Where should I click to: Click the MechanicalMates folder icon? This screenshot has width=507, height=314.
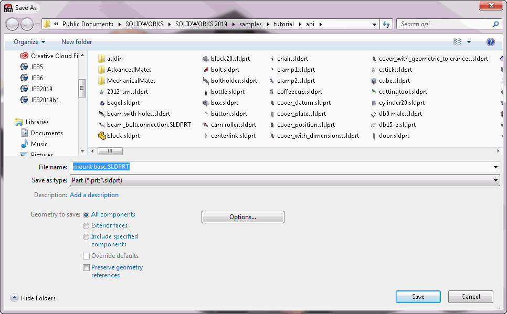pos(101,80)
